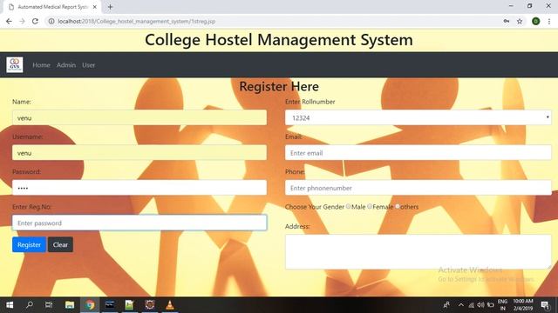
Task: Open a new browser tab
Action: pyautogui.click(x=110, y=7)
